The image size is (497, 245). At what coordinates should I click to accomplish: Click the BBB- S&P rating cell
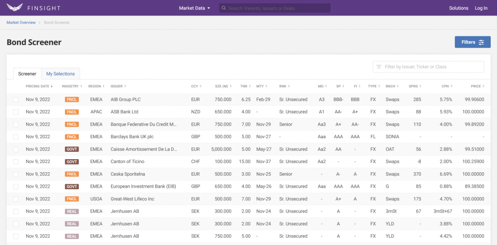338,99
